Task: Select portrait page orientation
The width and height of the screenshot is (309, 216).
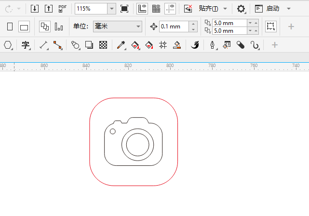Action: coord(10,27)
